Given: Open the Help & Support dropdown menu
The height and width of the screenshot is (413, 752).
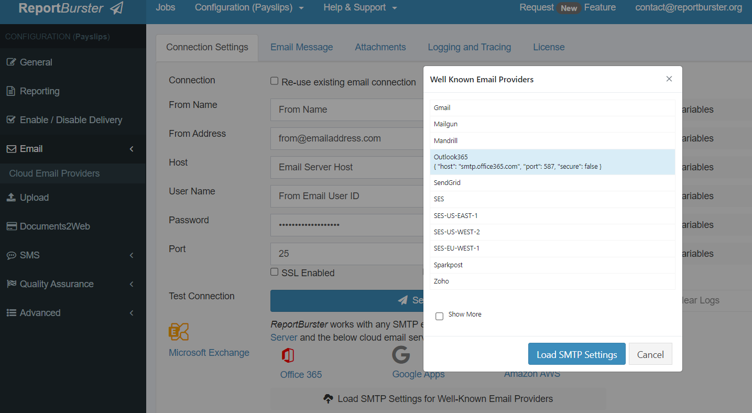Looking at the screenshot, I should coord(360,7).
